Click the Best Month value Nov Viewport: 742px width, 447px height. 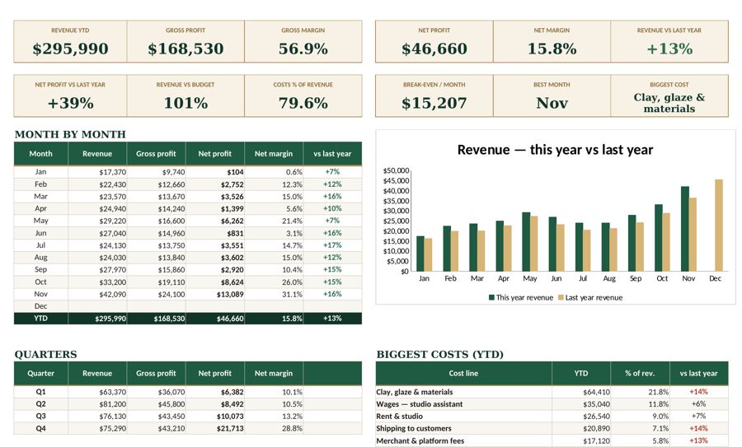[x=552, y=103]
